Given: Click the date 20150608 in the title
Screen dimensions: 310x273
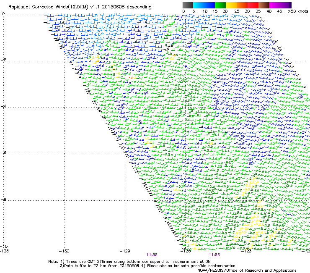Looking at the screenshot, I should (113, 7).
